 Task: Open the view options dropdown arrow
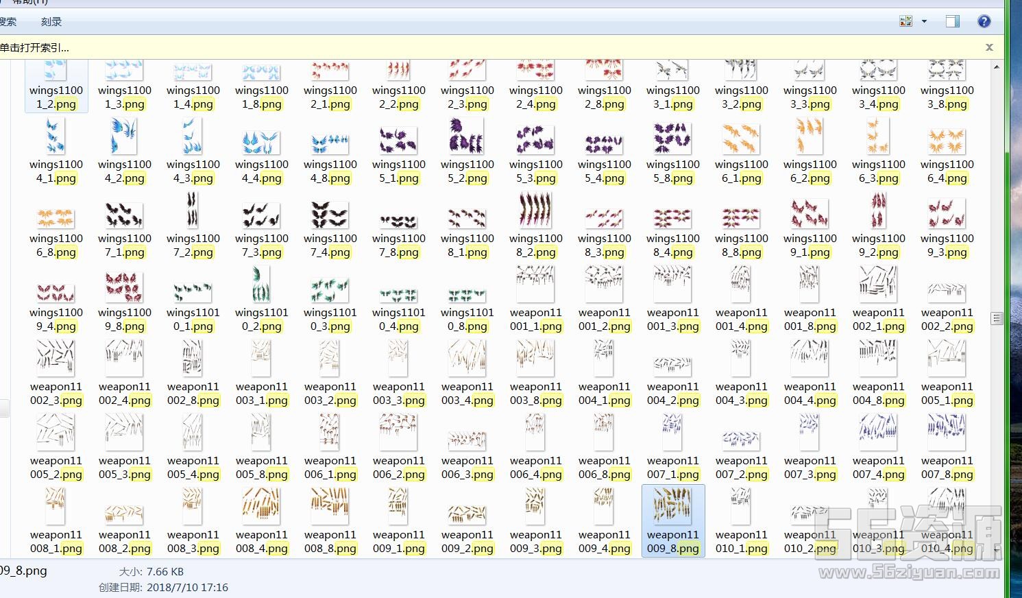tap(924, 22)
